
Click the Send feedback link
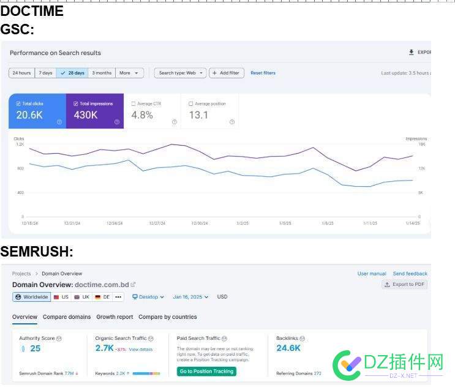(410, 274)
